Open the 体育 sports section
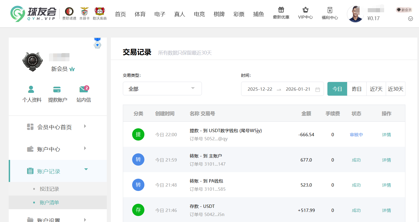The image size is (419, 222). pos(140,14)
